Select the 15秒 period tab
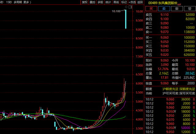 (x=9, y=2)
